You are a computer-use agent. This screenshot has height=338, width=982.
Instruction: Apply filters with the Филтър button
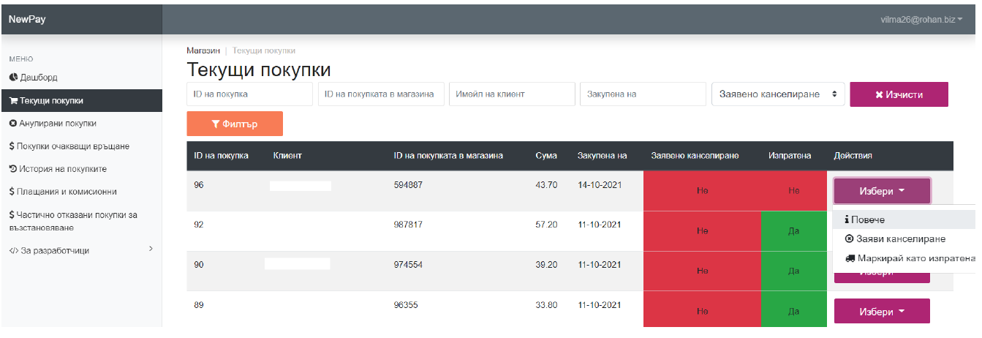point(235,124)
